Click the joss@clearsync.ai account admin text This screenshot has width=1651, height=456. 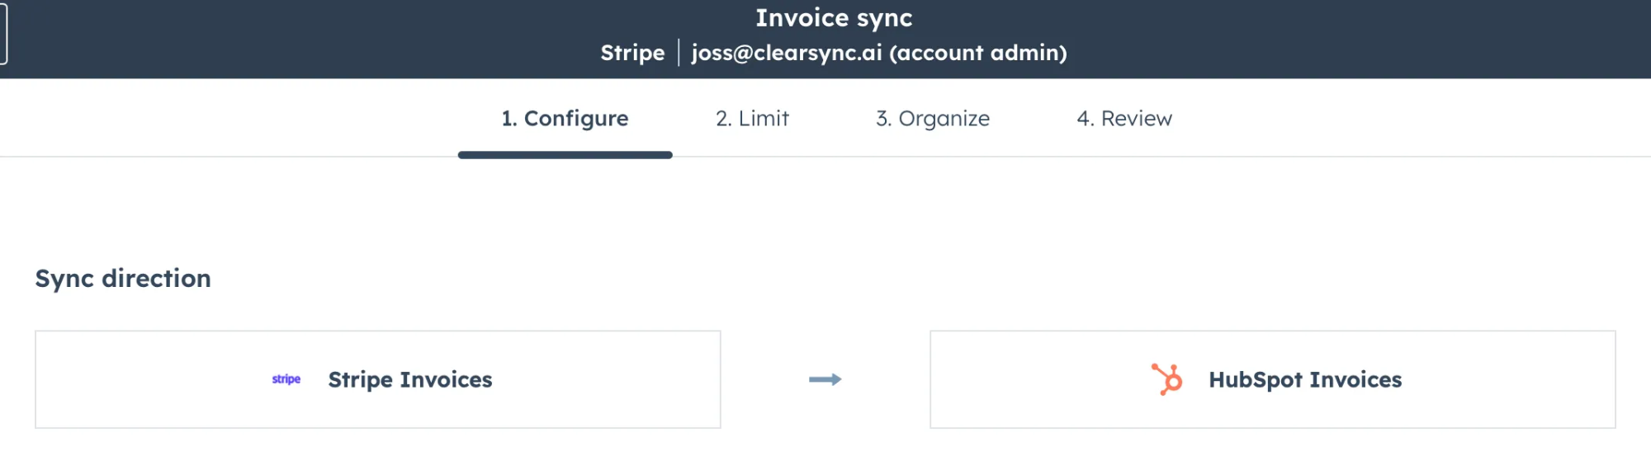click(879, 53)
